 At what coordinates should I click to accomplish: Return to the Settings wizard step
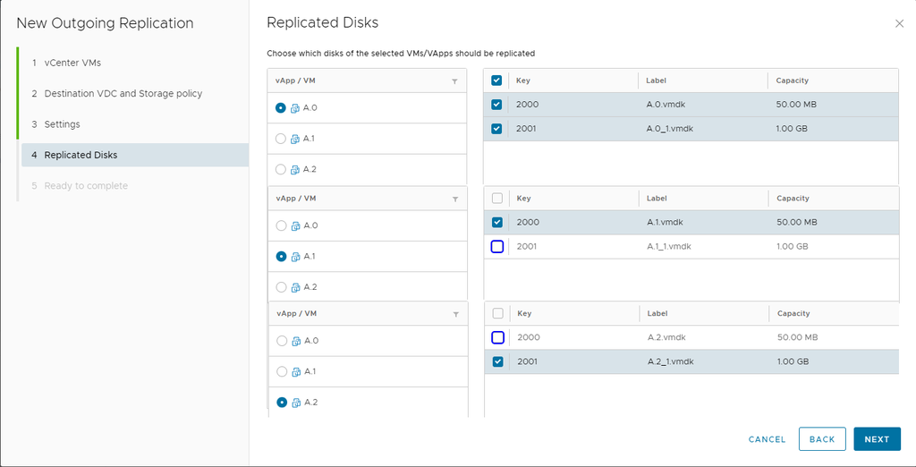click(62, 124)
